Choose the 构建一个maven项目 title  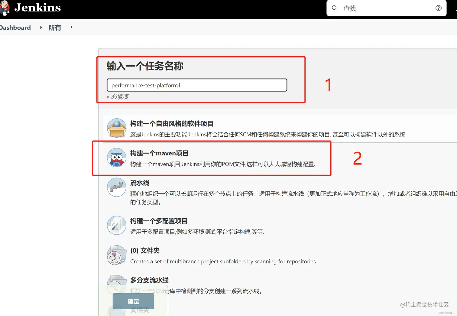159,153
